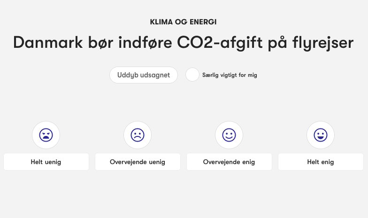
Task: Click the angry face icon
Action: click(x=46, y=135)
